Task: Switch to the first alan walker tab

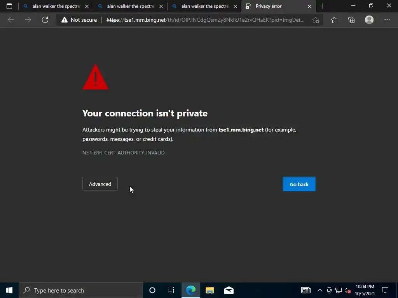Action: coord(56,6)
